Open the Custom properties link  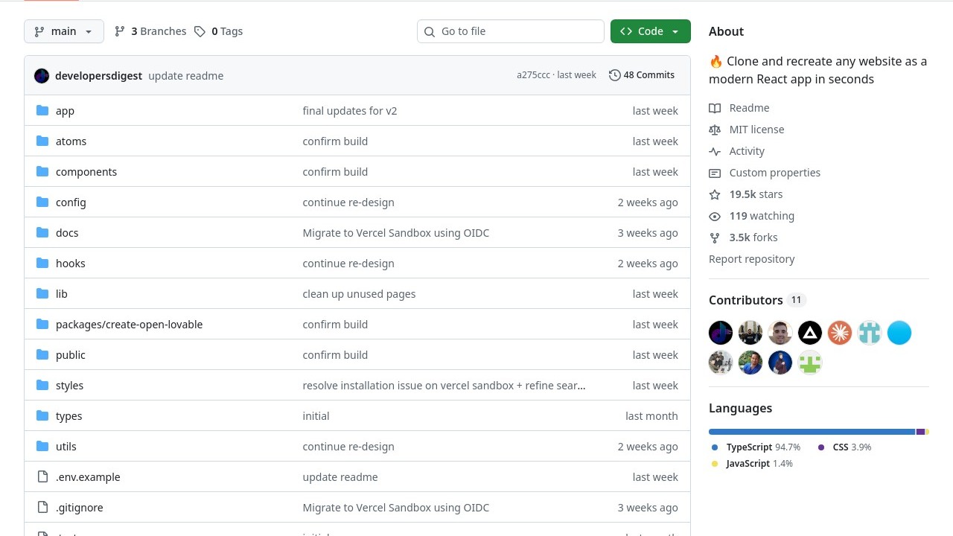[774, 173]
